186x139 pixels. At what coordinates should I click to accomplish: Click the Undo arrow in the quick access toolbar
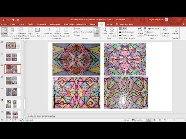pyautogui.click(x=8, y=20)
